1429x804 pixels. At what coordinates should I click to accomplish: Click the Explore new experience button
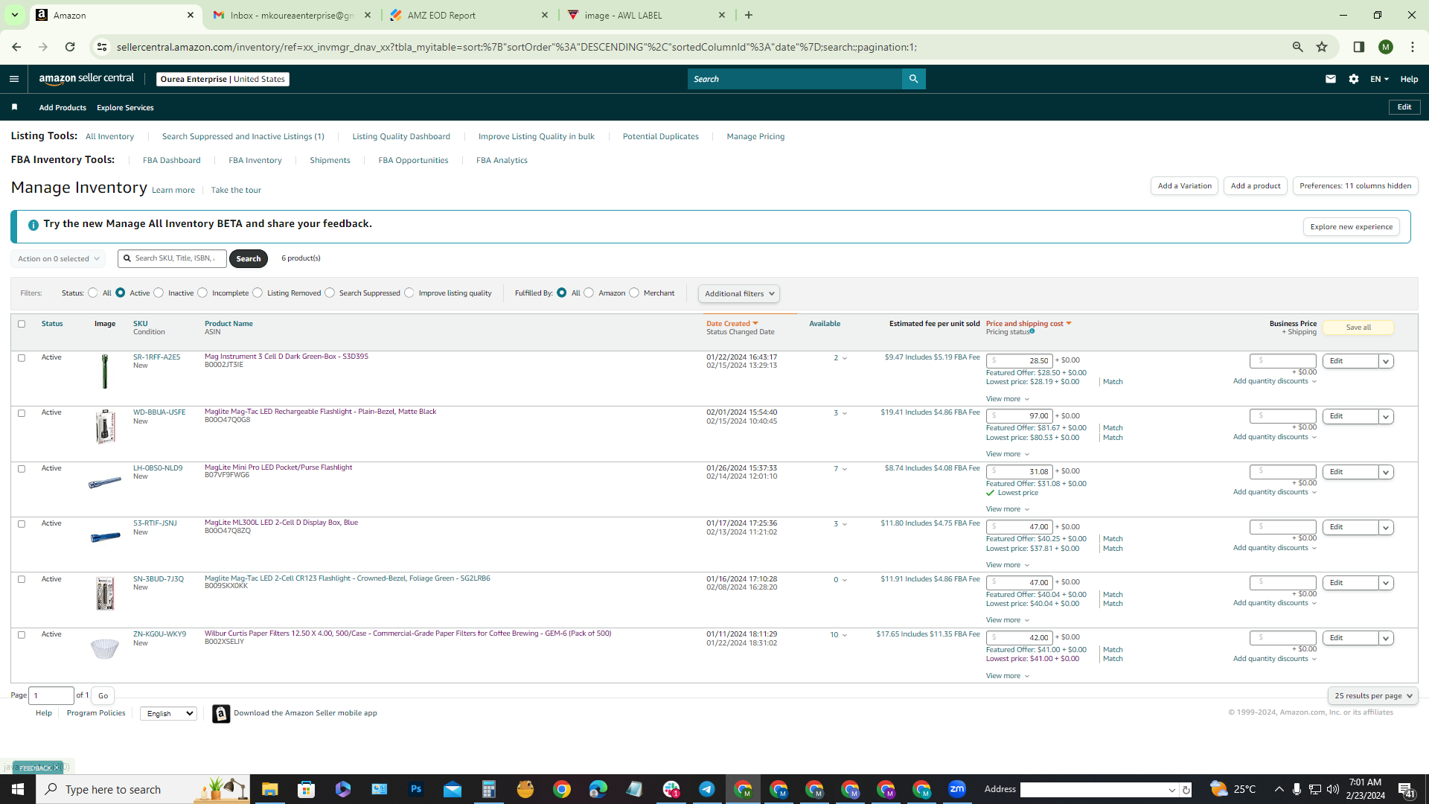click(1351, 227)
